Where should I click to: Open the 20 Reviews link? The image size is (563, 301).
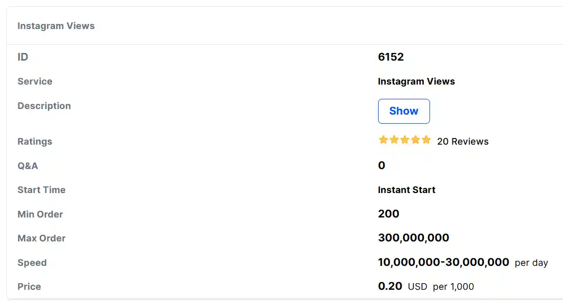463,142
